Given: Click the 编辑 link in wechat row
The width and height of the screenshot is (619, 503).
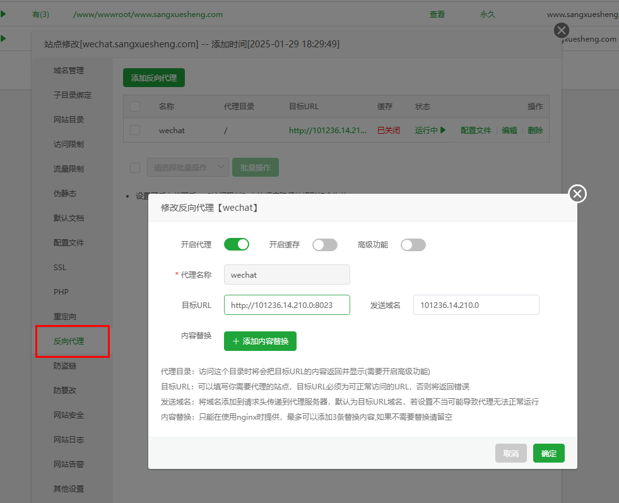Looking at the screenshot, I should [x=510, y=130].
